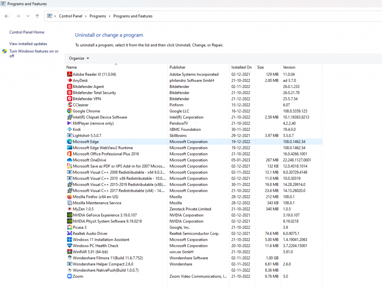Viewport: 382px width, 288px height.
Task: Click the NVIDIA GeForce Experience icon
Action: pyautogui.click(x=69, y=215)
